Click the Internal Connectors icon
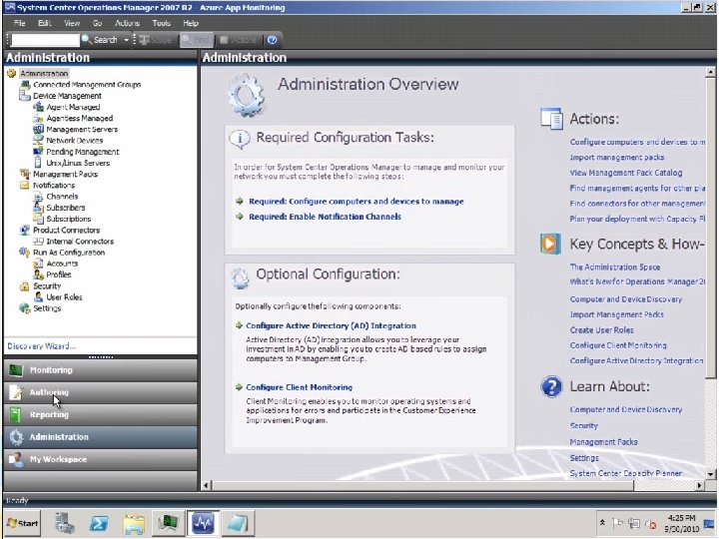 [x=39, y=242]
